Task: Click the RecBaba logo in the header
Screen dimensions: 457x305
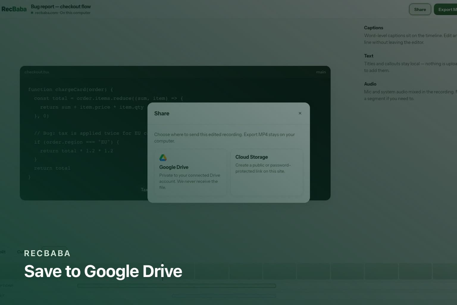Action: click(x=14, y=9)
